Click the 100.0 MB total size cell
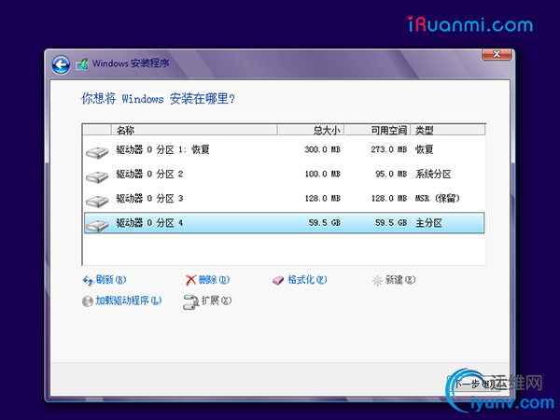This screenshot has width=560, height=420. pos(323,174)
